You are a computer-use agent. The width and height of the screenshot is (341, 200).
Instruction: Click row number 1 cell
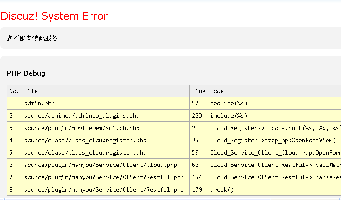14,103
